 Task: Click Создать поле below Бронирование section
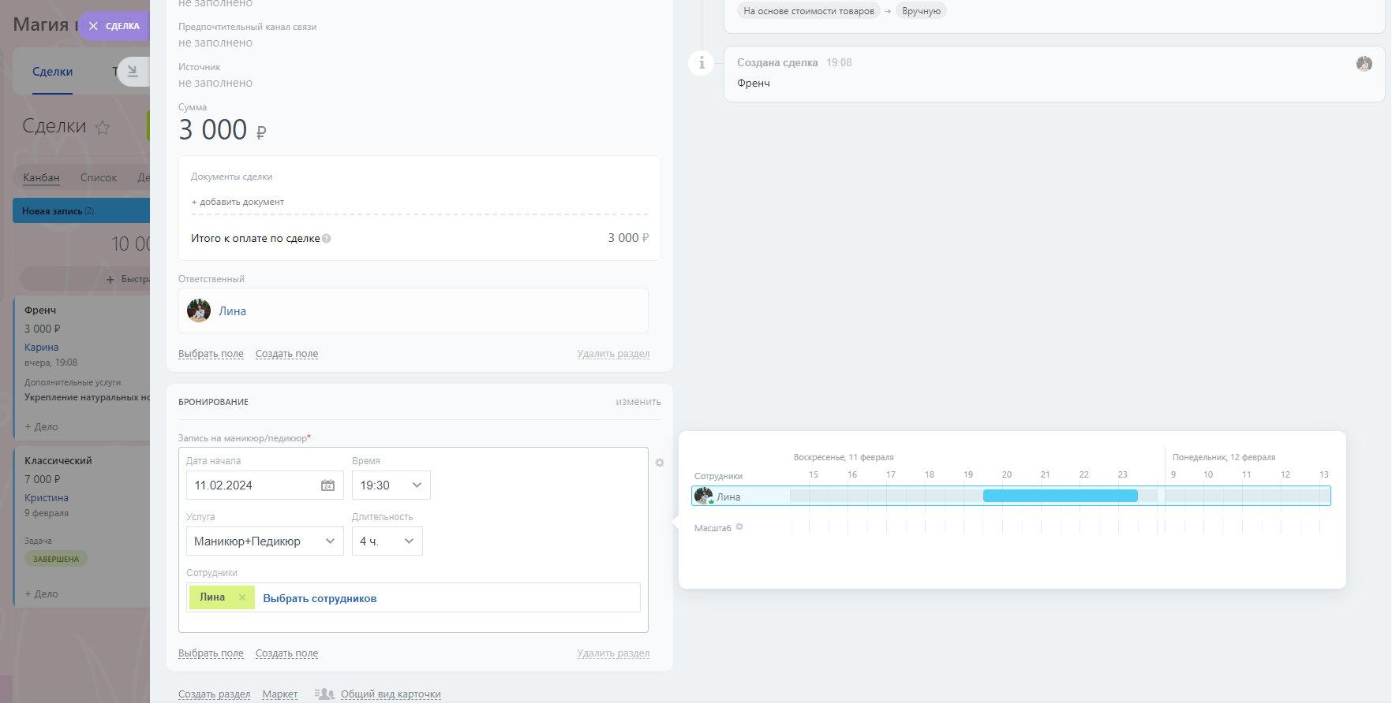coord(286,653)
